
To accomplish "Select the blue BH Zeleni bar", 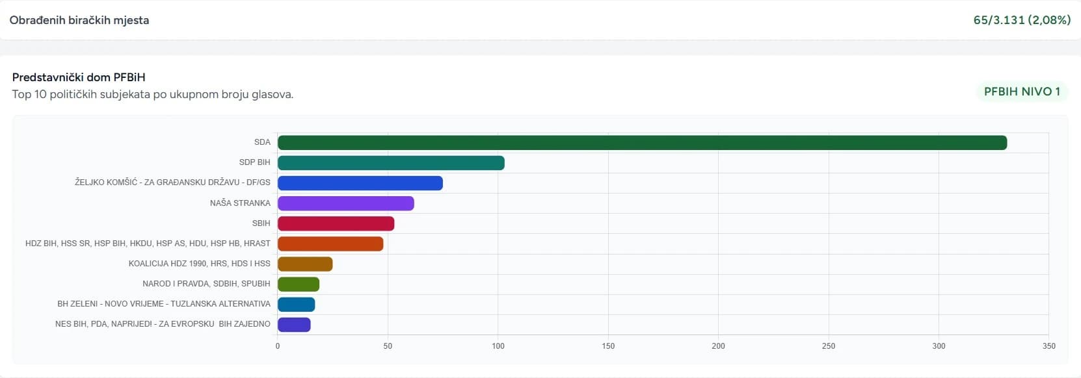I will click(x=296, y=304).
